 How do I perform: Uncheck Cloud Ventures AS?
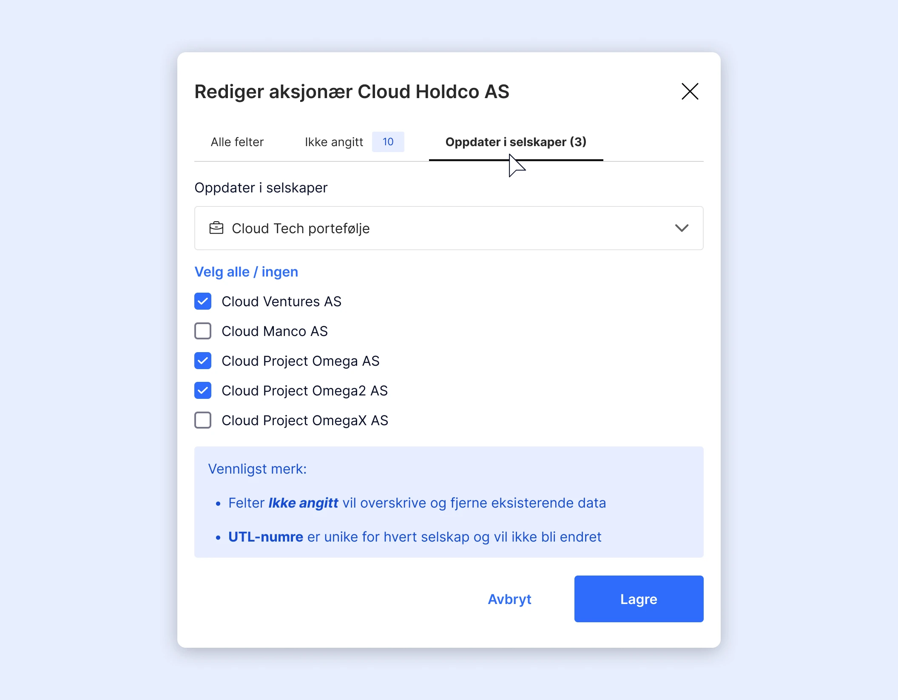(203, 301)
